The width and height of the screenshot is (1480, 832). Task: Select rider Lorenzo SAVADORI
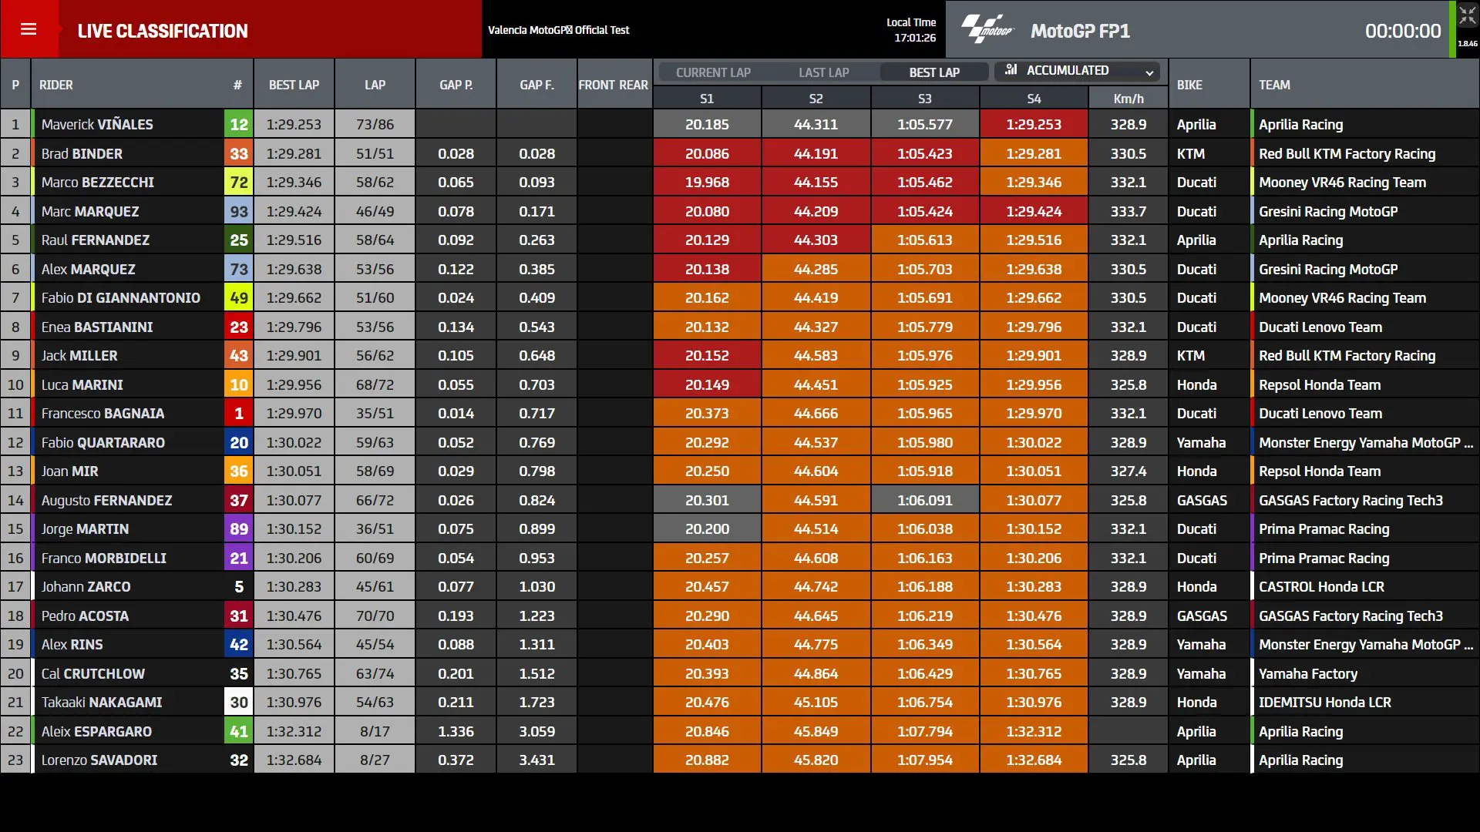[x=99, y=760]
